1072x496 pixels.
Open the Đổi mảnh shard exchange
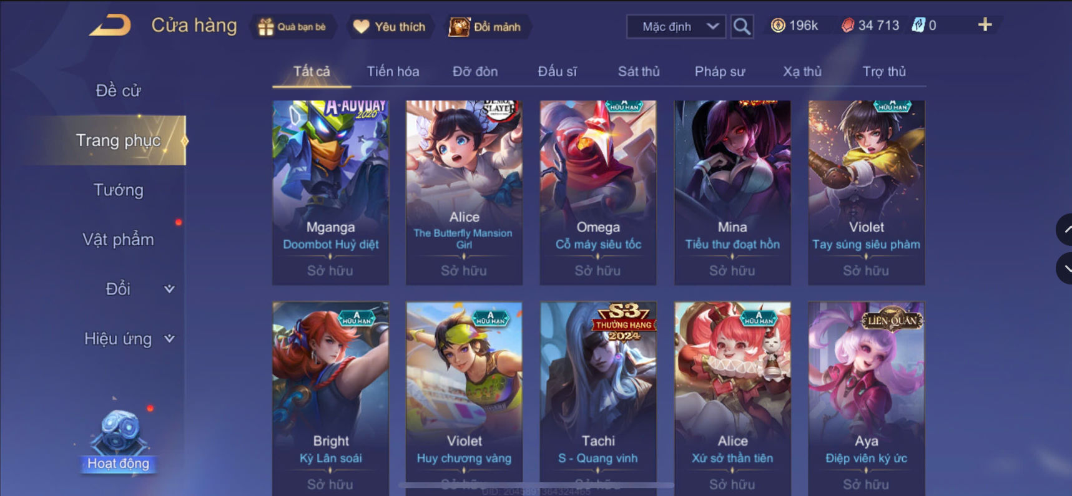459,27
